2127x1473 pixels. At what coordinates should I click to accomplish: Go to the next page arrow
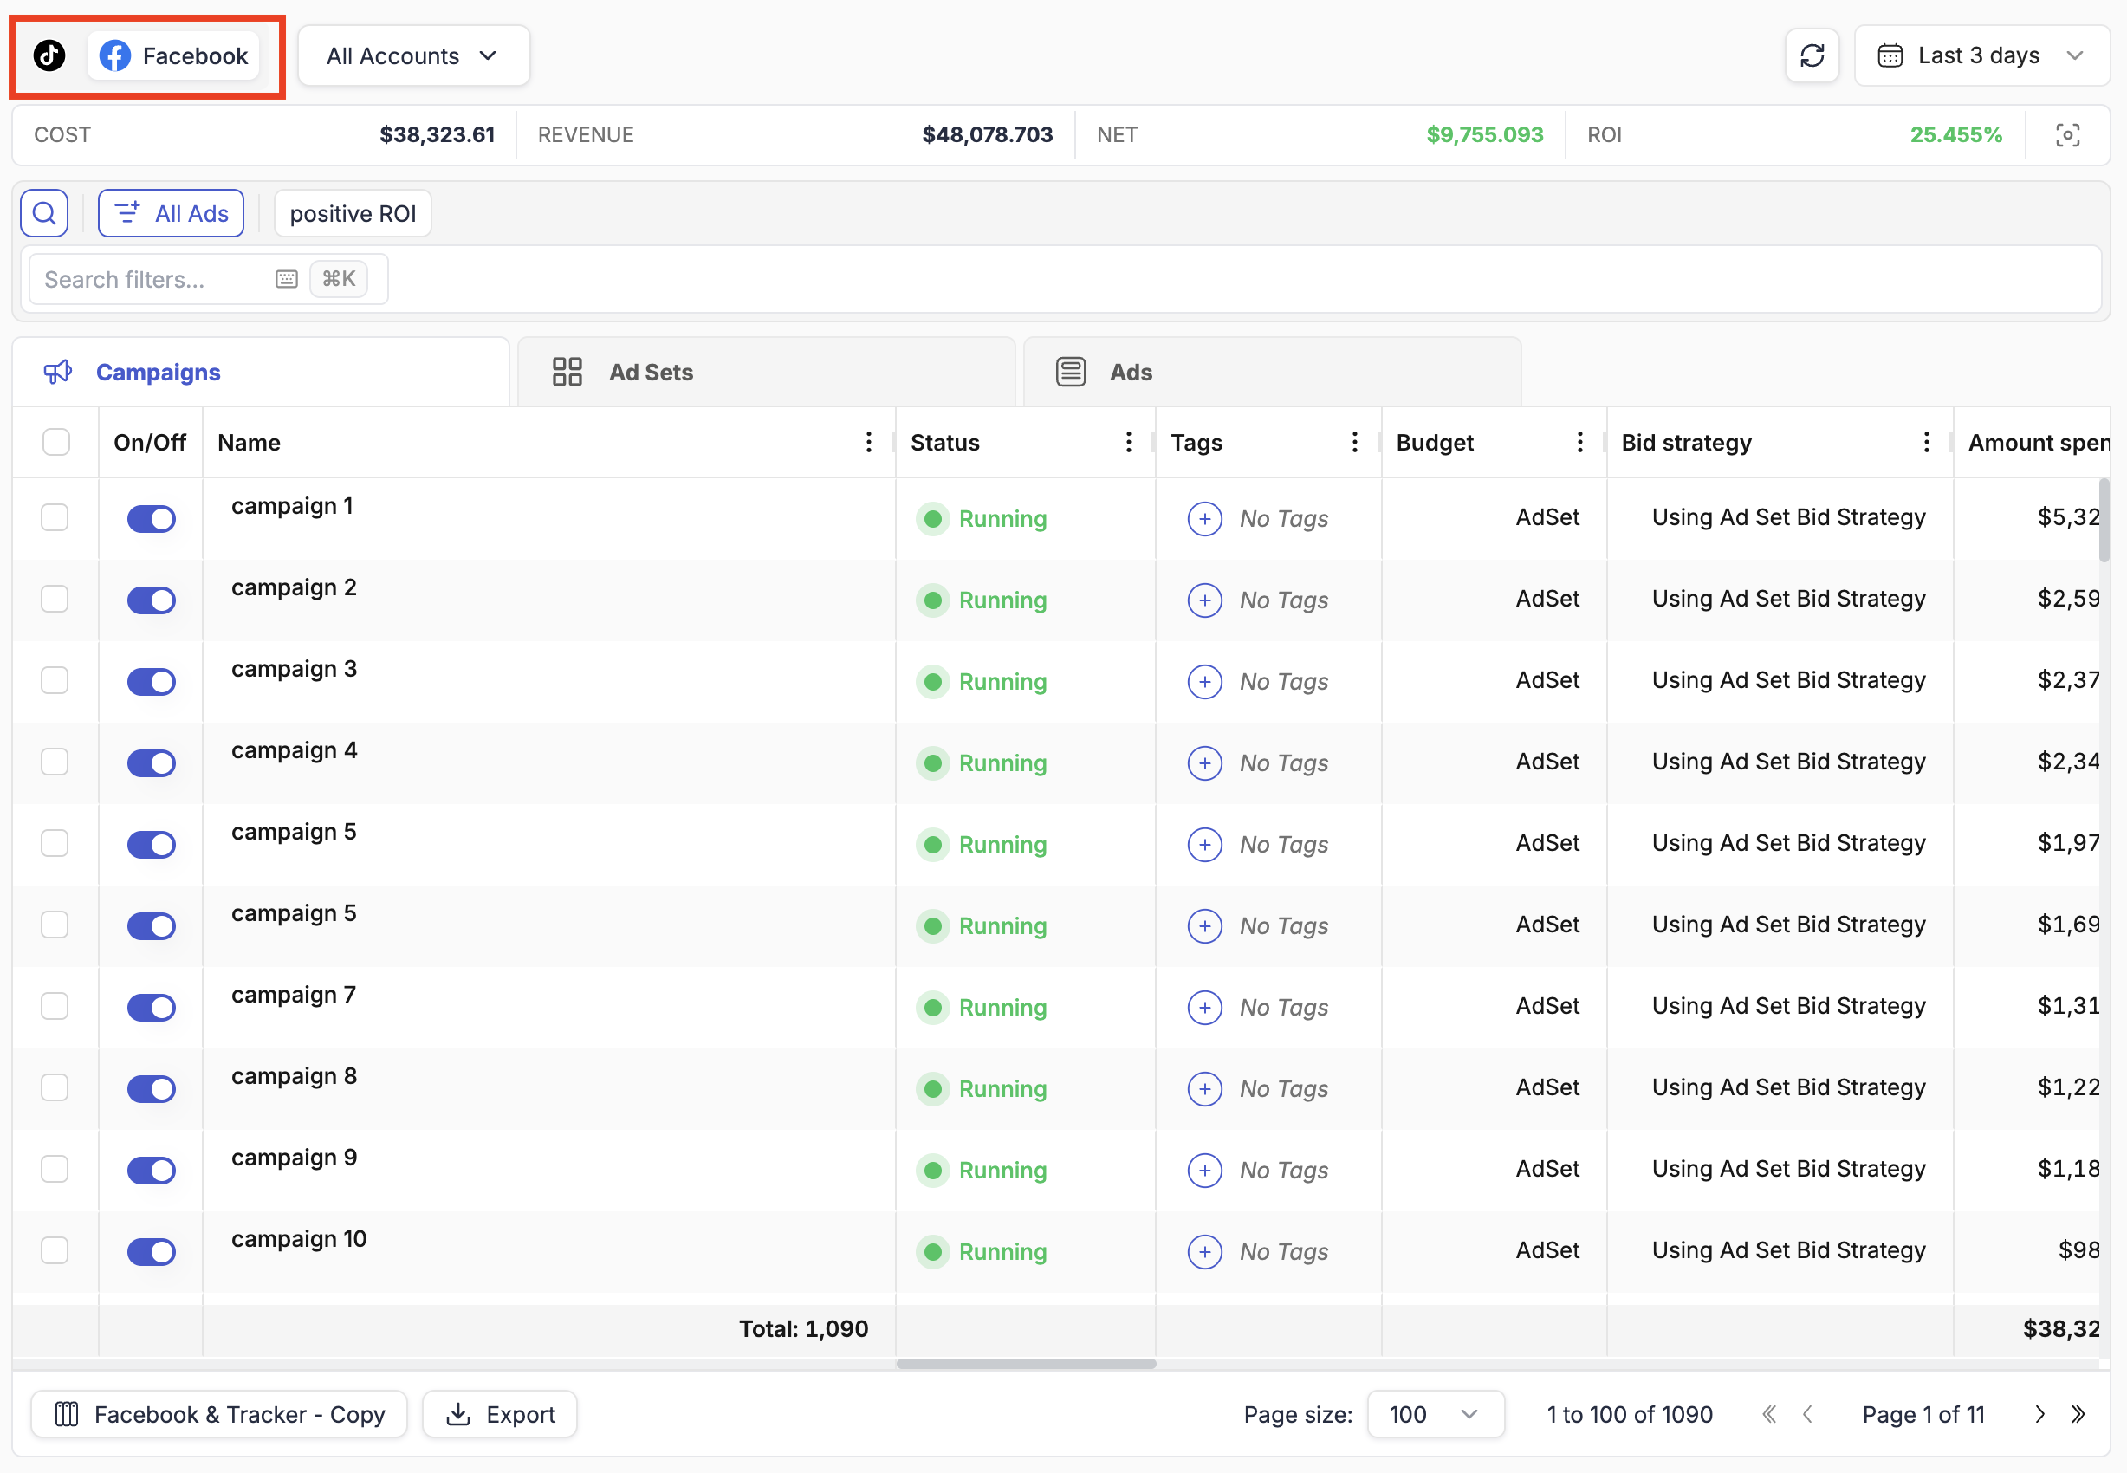[2039, 1414]
